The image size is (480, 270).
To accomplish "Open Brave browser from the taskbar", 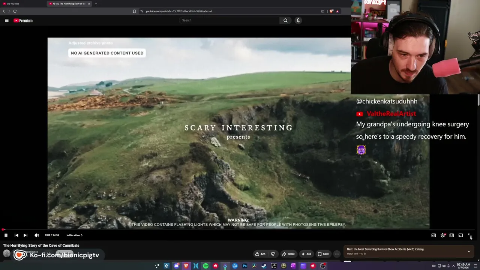I will (186, 266).
